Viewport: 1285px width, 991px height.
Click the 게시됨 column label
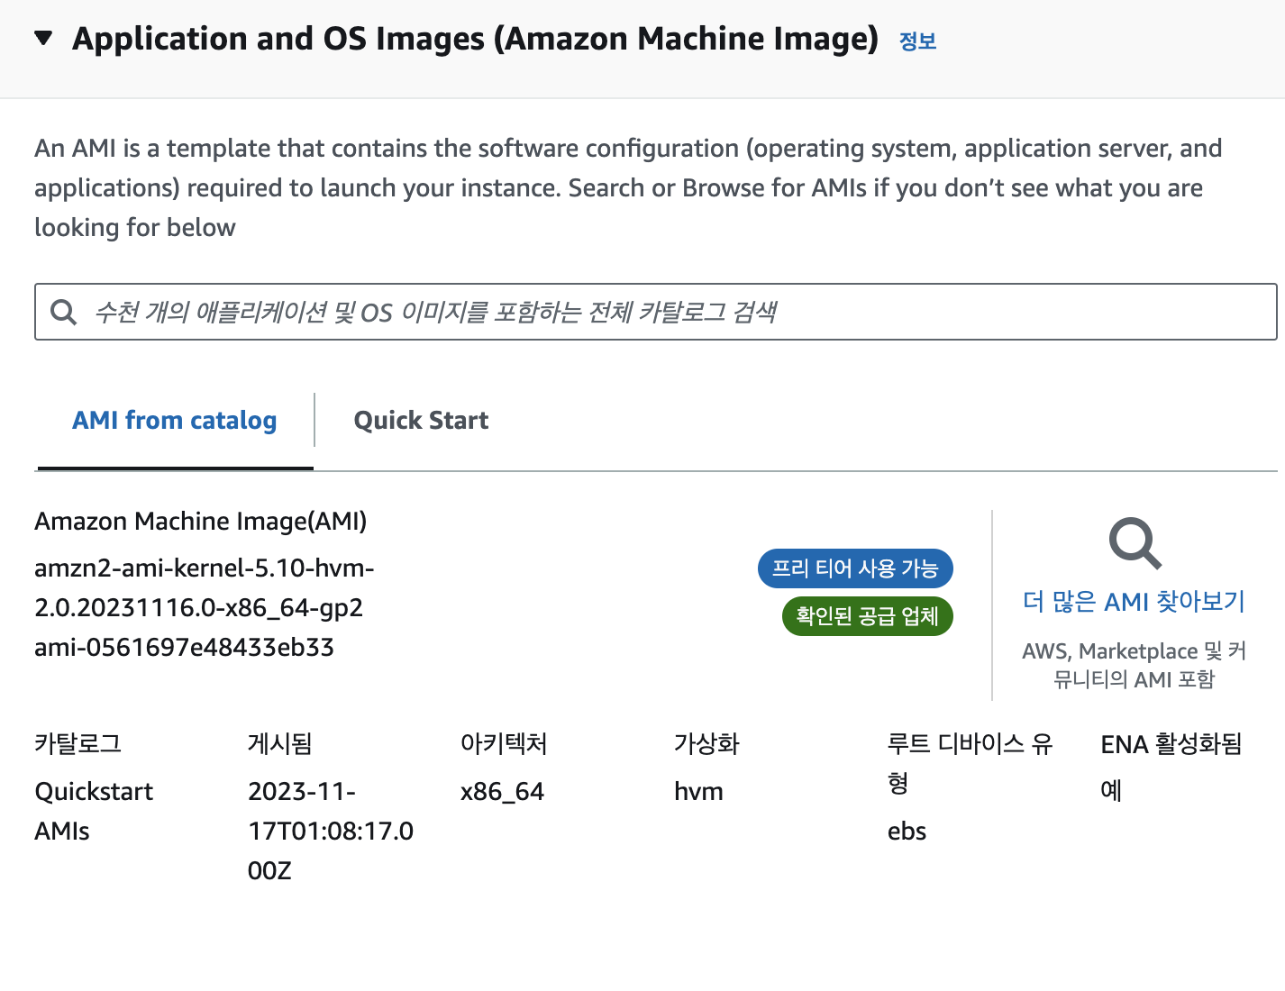point(280,744)
